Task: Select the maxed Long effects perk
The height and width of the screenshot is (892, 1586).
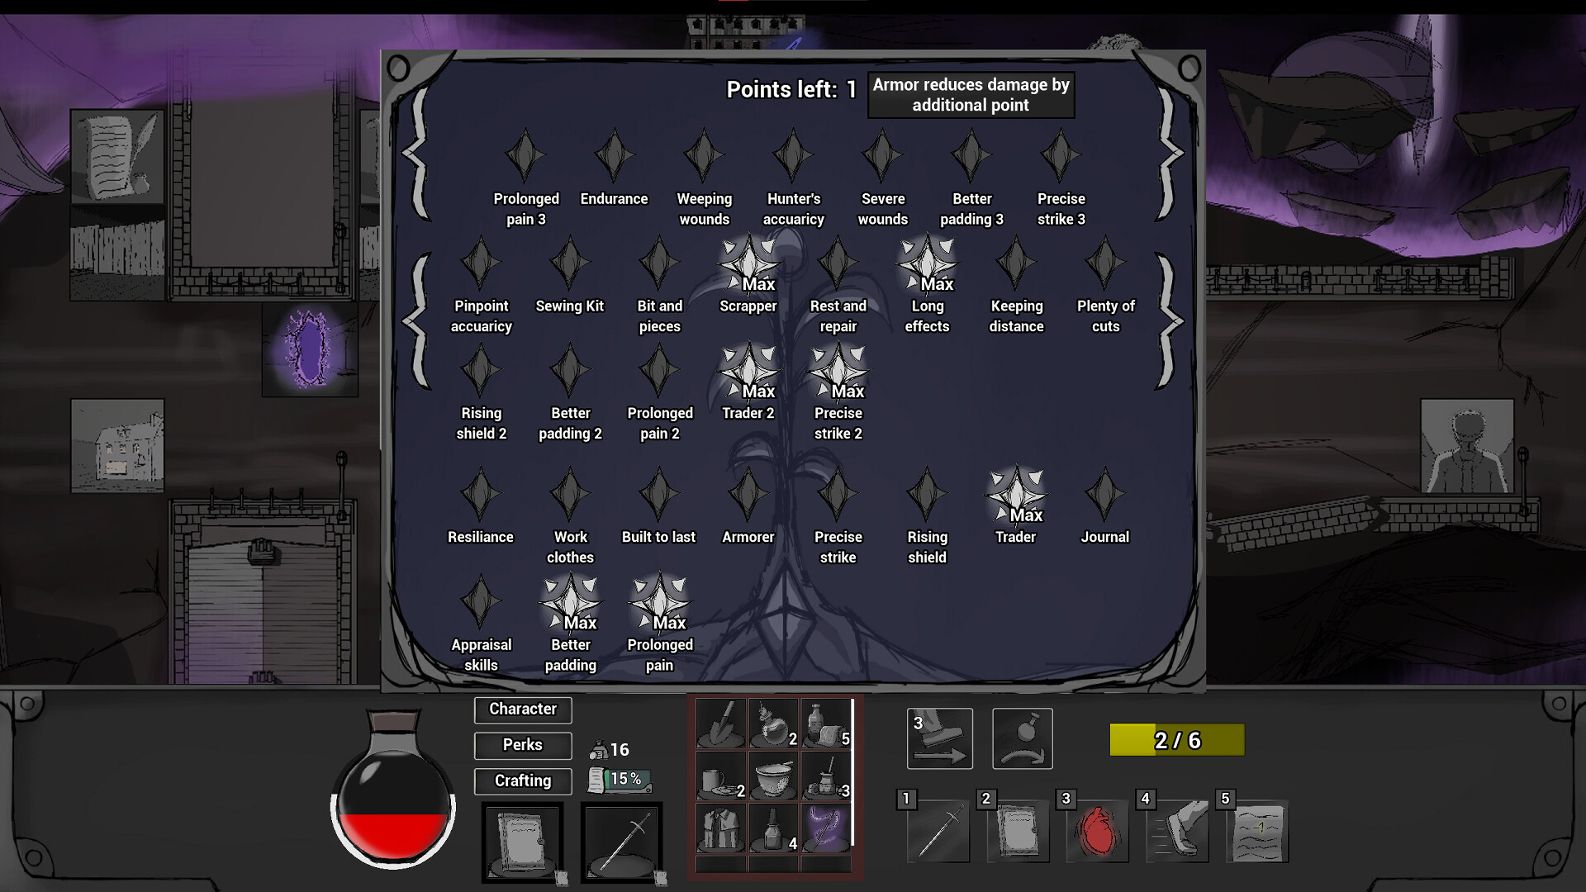Action: pos(927,264)
